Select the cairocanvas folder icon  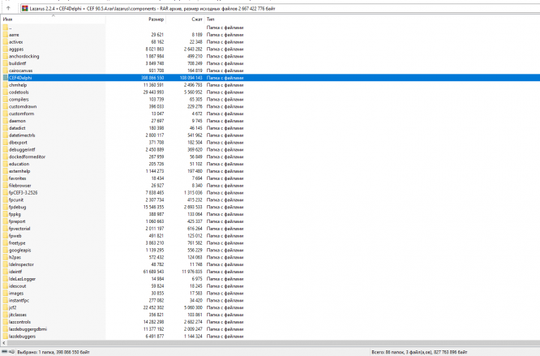pos(5,71)
